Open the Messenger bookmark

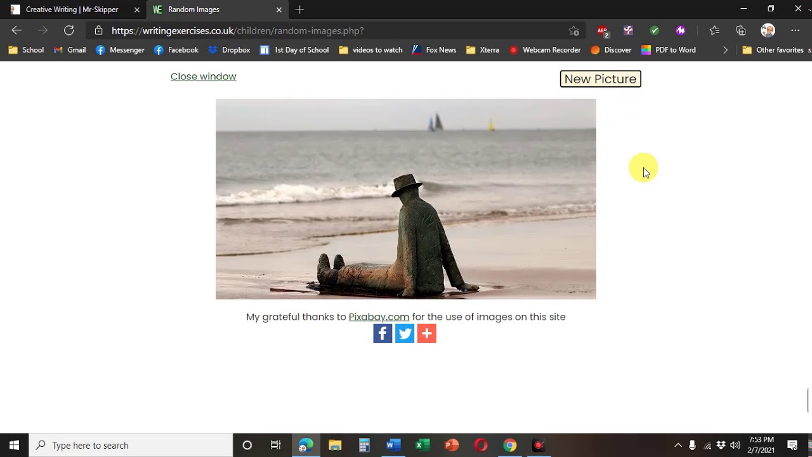[x=120, y=50]
